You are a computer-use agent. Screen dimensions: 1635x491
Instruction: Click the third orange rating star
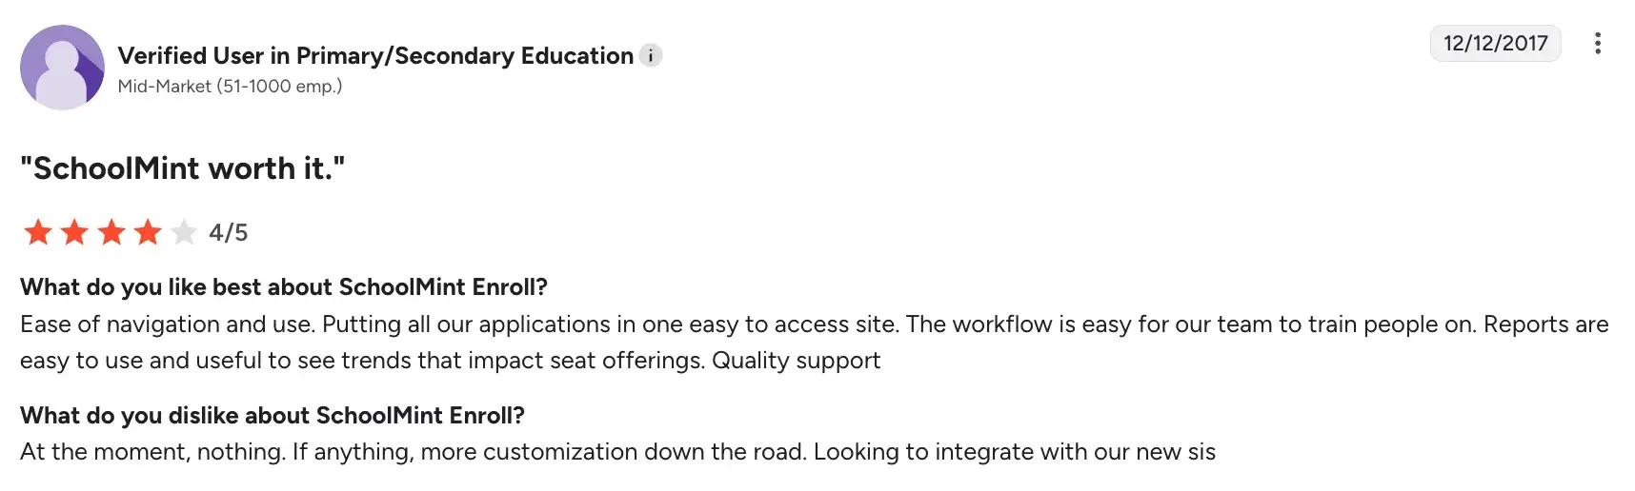coord(111,232)
